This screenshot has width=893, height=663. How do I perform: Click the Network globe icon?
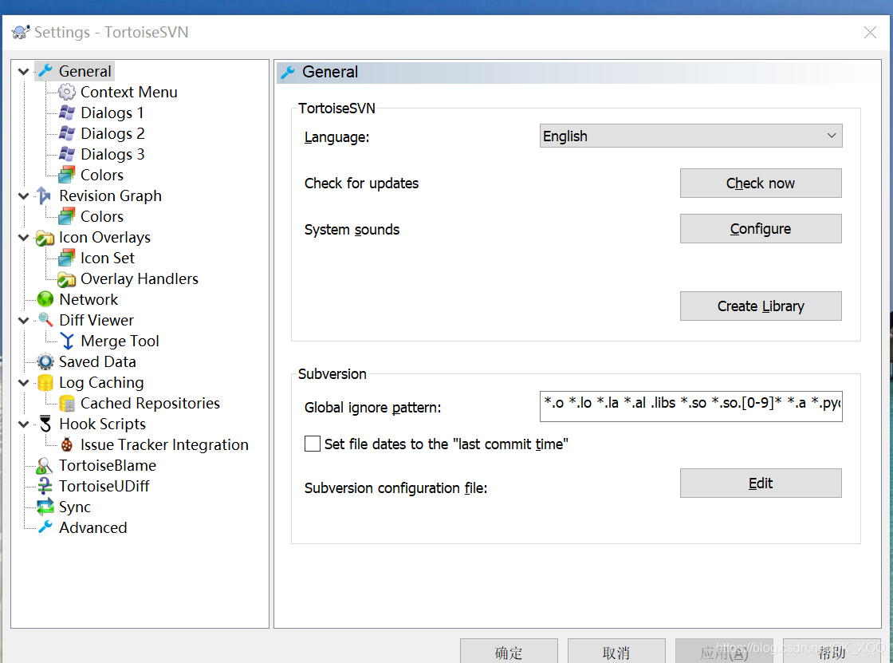click(45, 299)
